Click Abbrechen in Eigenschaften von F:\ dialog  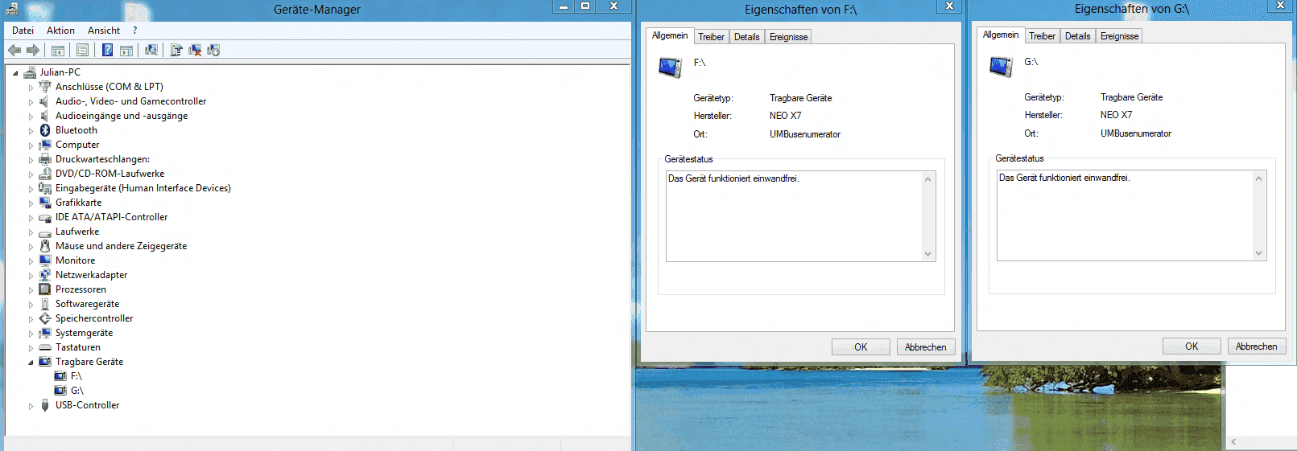click(x=926, y=347)
